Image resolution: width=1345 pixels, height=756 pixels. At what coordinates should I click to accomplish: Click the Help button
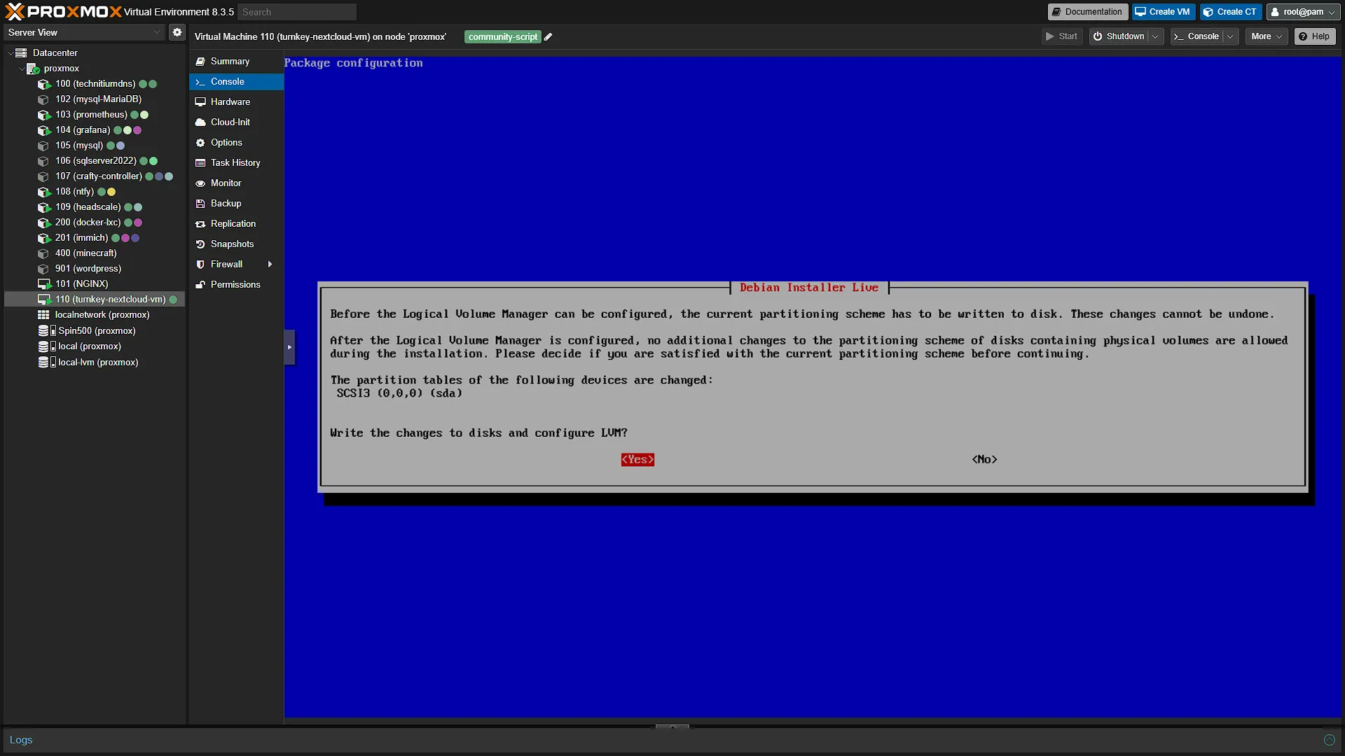(x=1314, y=36)
